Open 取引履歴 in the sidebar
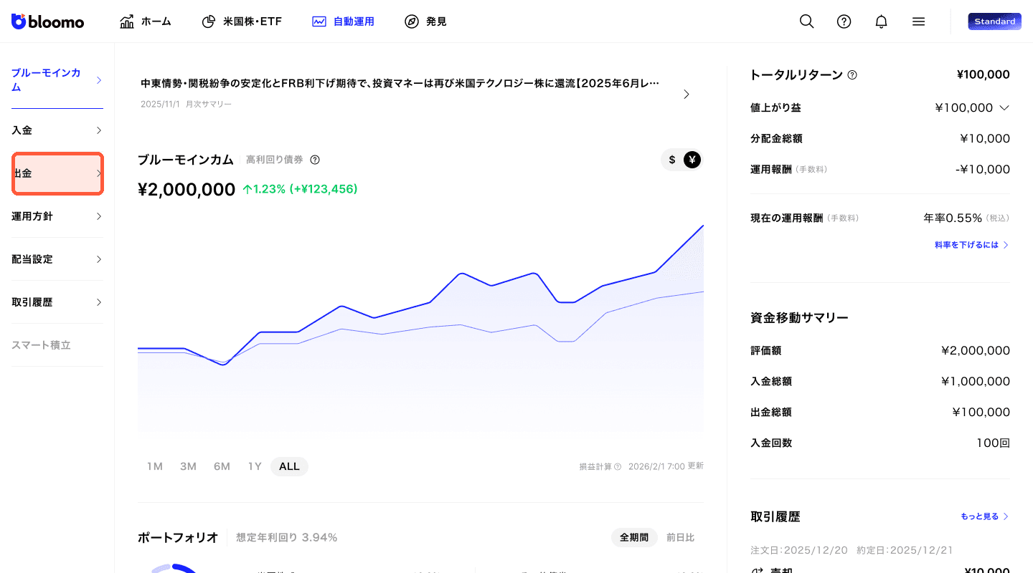This screenshot has width=1033, height=573. coord(57,302)
